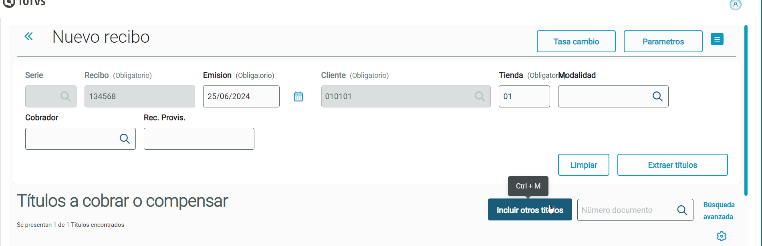Open table settings gear icon
The height and width of the screenshot is (246, 762).
[x=722, y=236]
